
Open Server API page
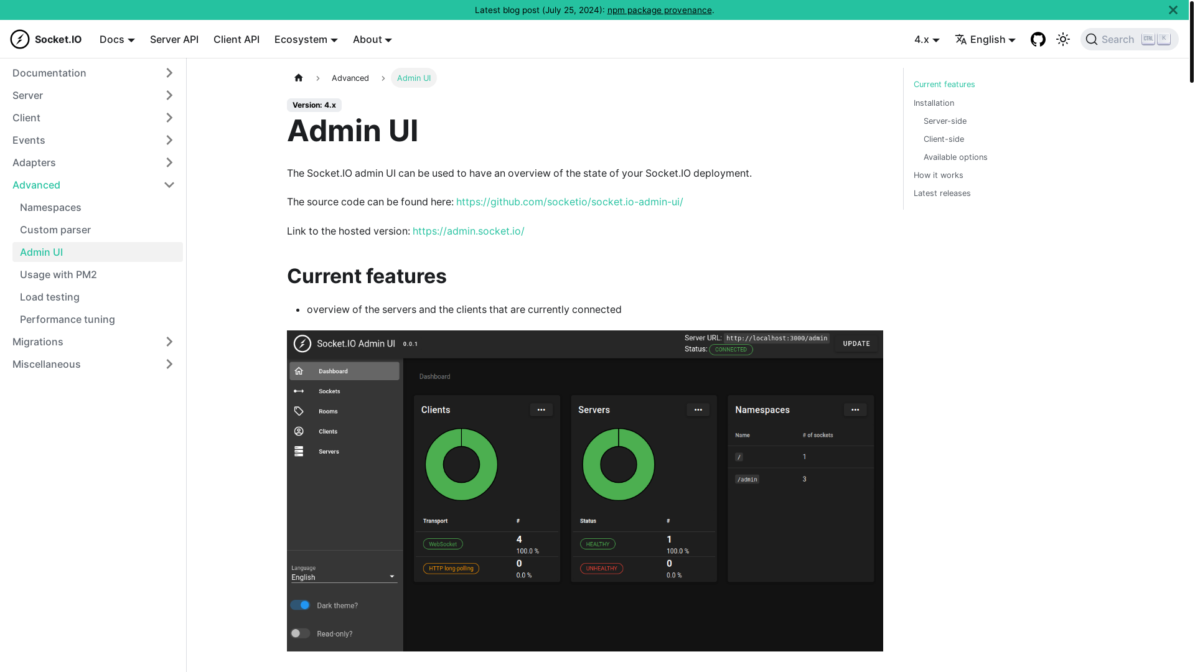(174, 39)
